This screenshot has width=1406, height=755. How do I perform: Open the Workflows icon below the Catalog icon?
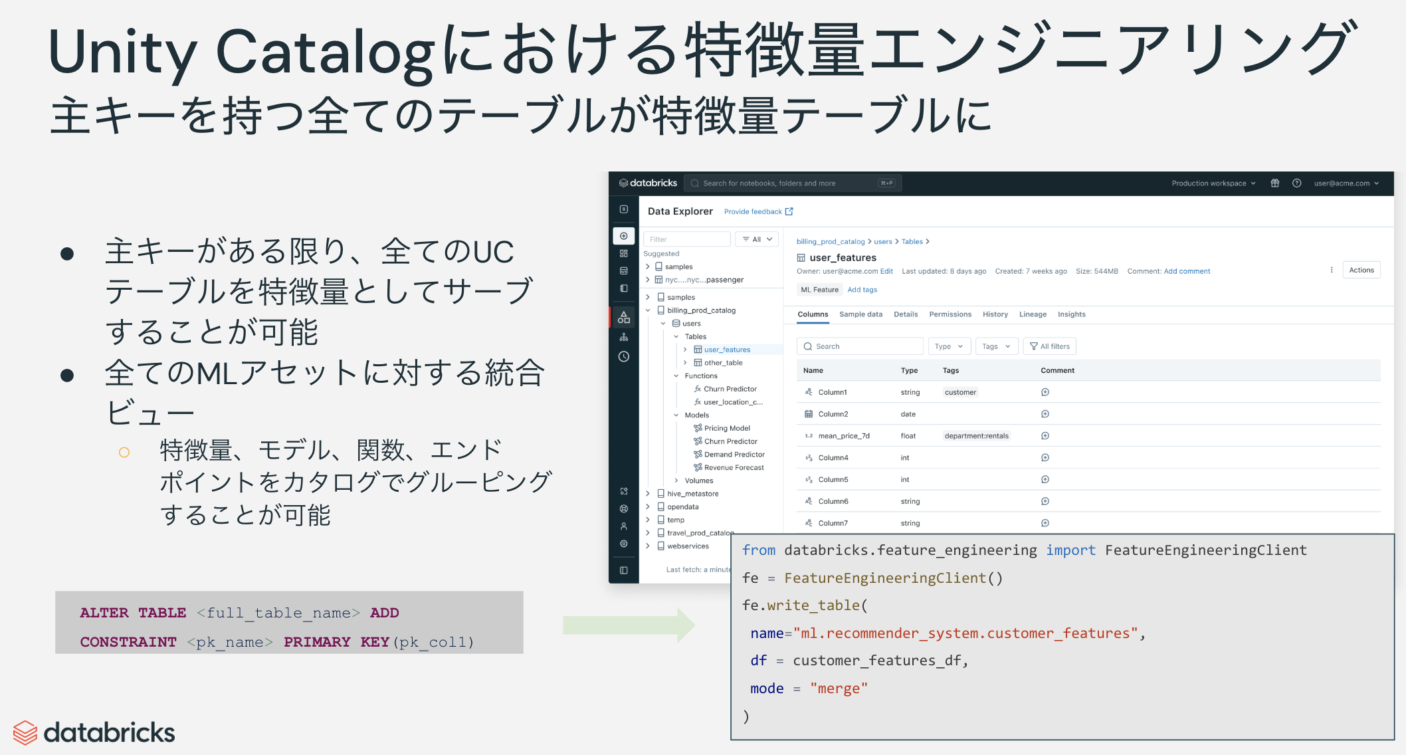pos(623,337)
